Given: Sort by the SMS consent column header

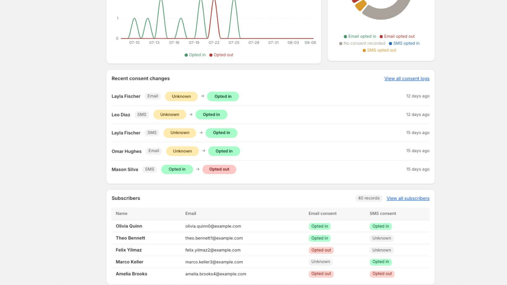Looking at the screenshot, I should click(383, 213).
